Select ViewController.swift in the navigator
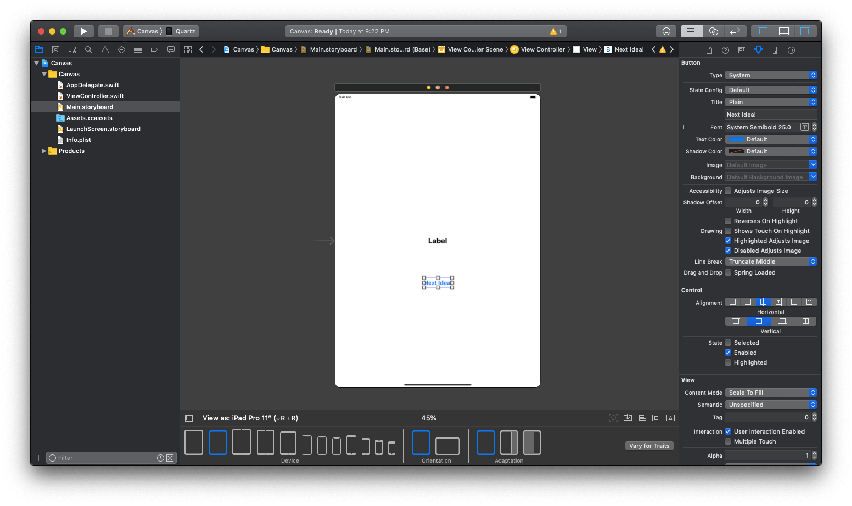This screenshot has height=506, width=852. click(95, 96)
